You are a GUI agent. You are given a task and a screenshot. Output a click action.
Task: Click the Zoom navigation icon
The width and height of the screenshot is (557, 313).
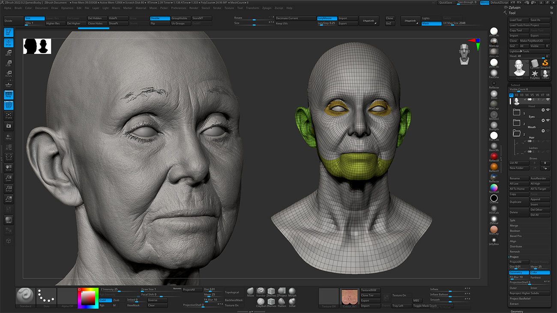(x=9, y=178)
